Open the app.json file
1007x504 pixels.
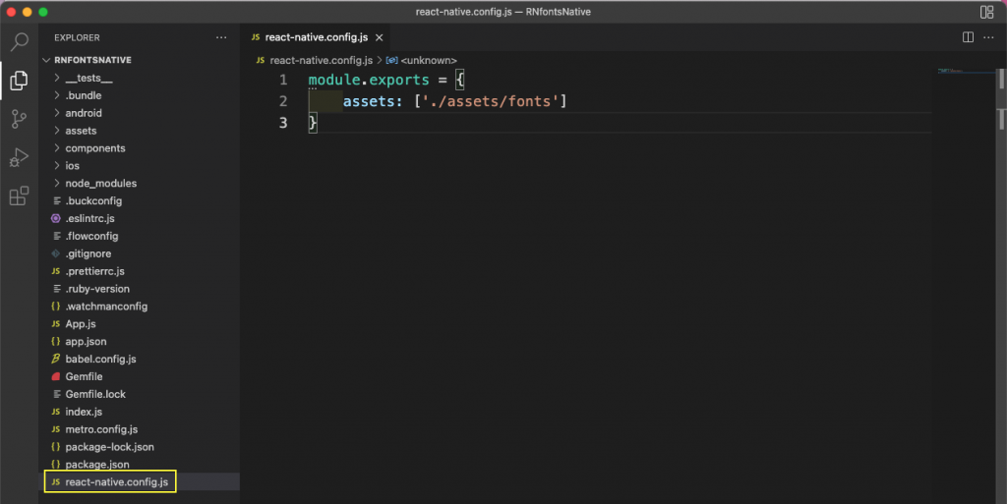(139, 342)
